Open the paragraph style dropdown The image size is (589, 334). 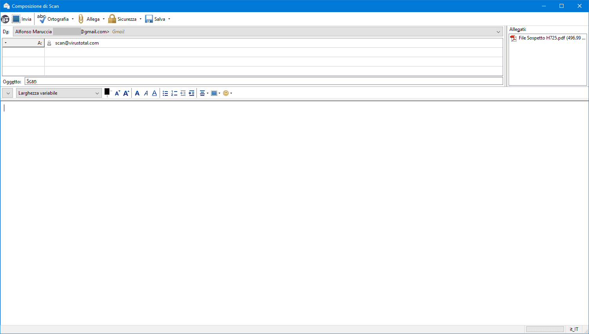point(8,93)
